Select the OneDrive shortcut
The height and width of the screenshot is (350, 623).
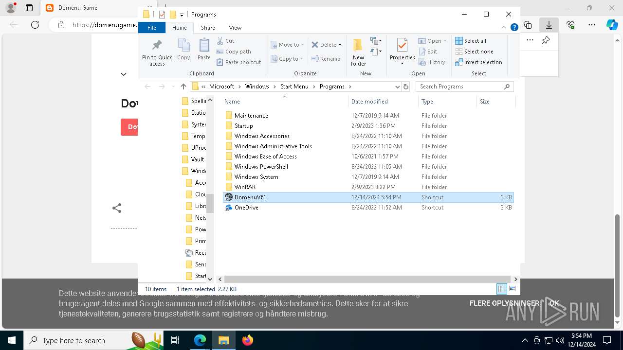click(x=368, y=208)
